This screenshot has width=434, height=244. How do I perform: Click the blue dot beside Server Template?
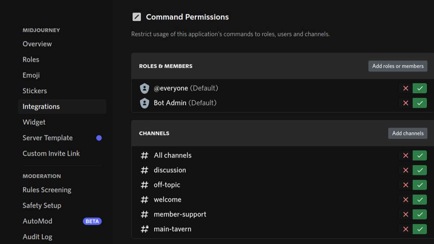coord(99,138)
